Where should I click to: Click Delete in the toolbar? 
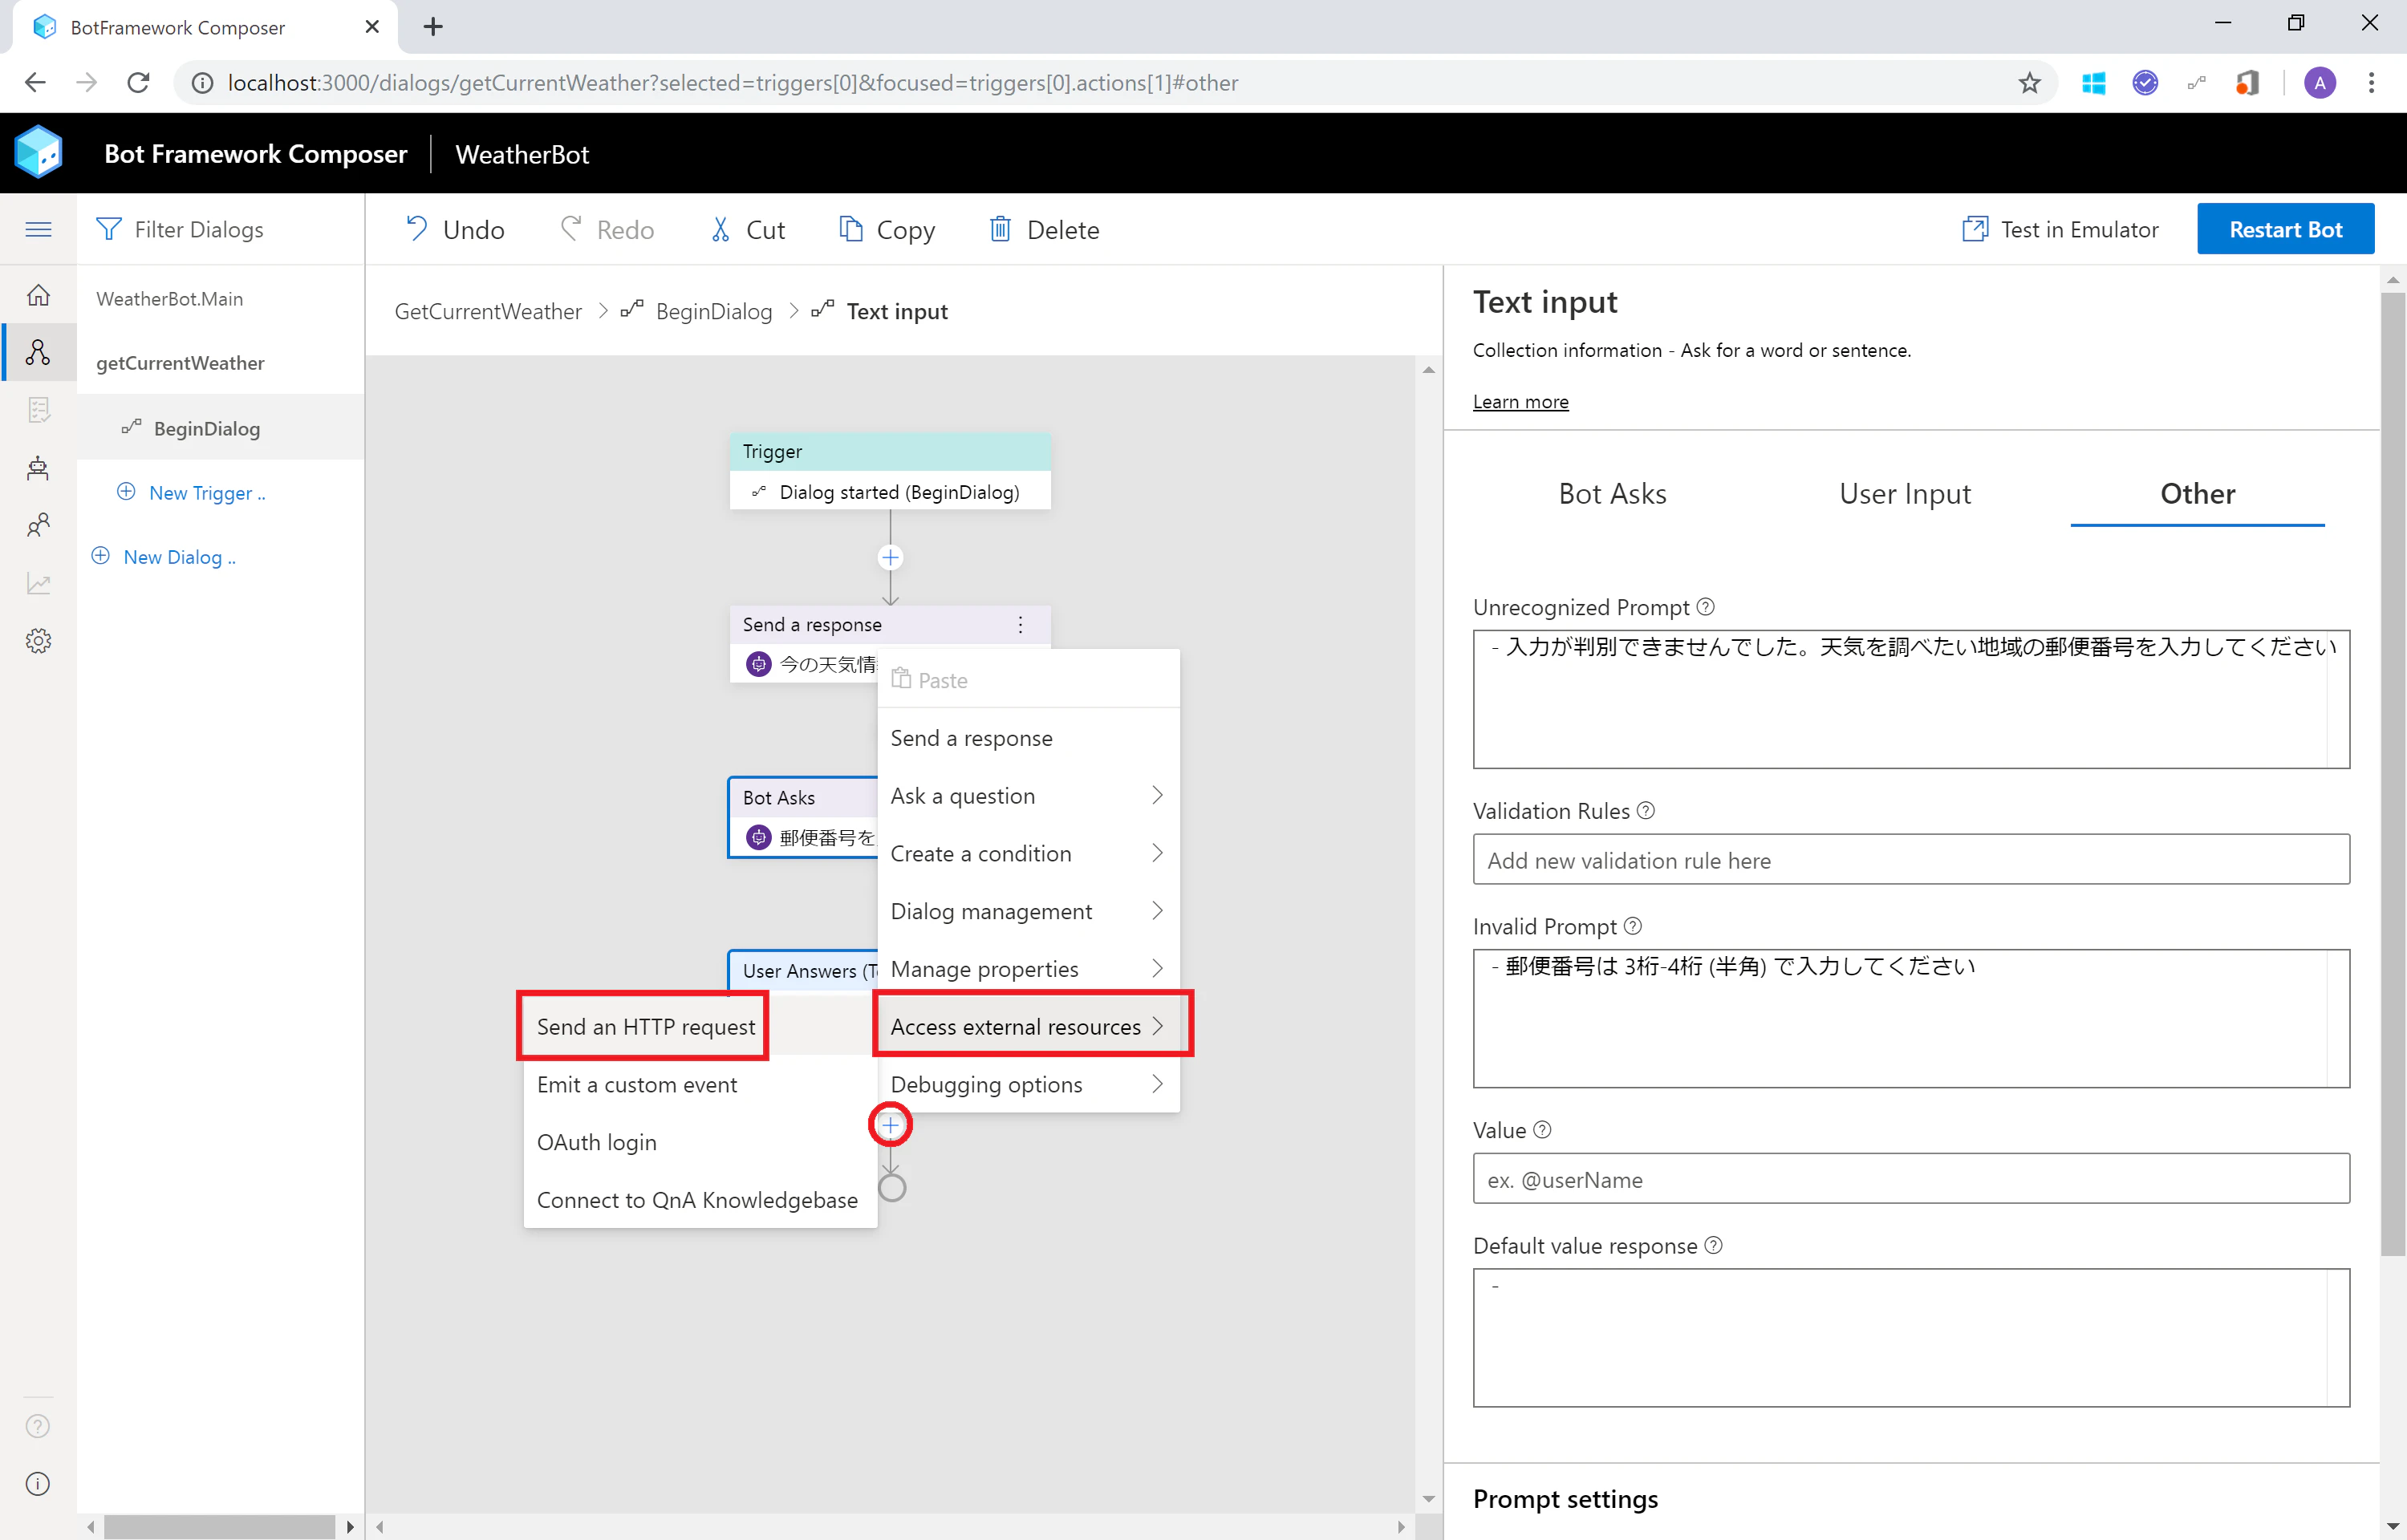tap(1045, 230)
